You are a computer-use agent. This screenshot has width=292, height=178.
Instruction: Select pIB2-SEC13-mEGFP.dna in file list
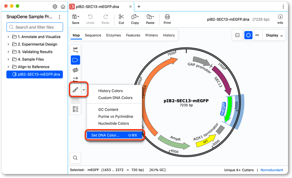point(35,74)
